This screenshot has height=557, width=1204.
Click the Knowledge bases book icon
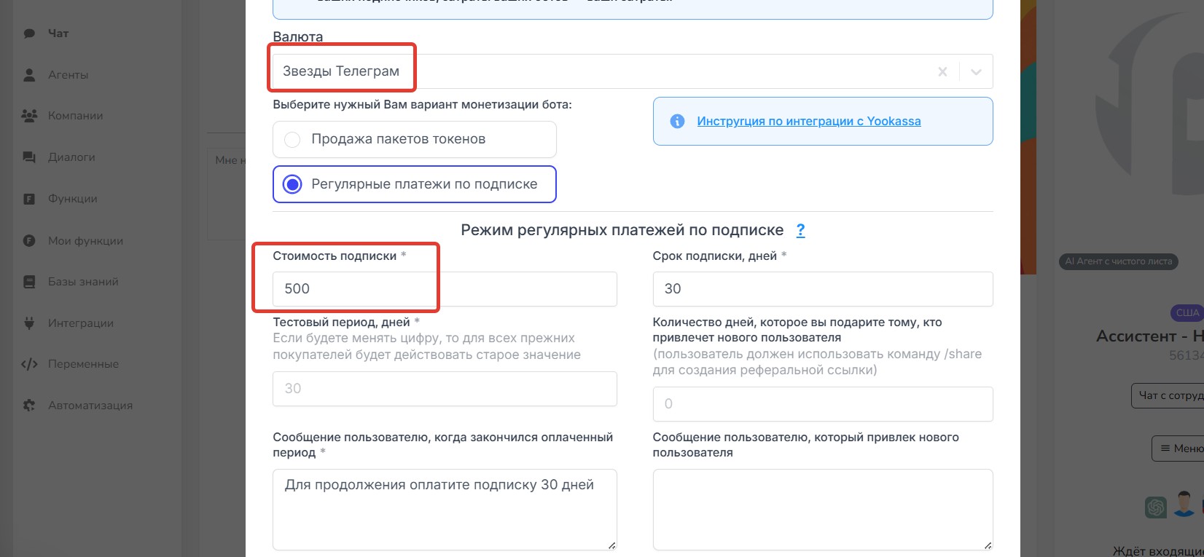click(29, 282)
